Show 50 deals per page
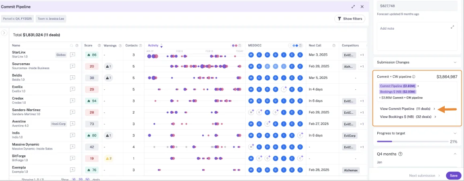 87,179
